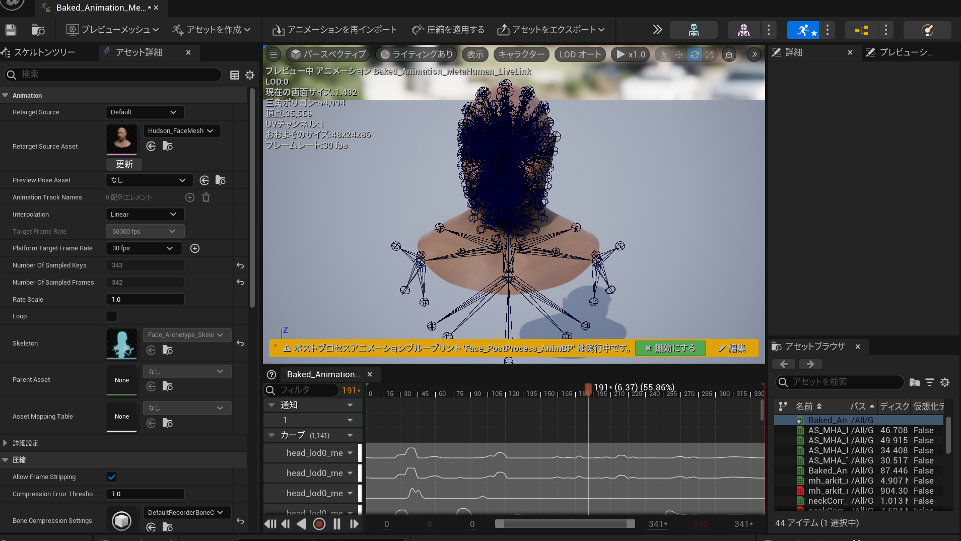
Task: Open the Interpolation Linear dropdown
Action: (145, 215)
